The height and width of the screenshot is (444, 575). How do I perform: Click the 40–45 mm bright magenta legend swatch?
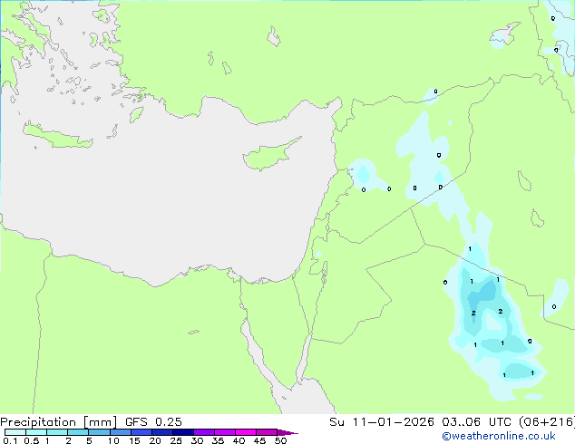pyautogui.click(x=246, y=432)
